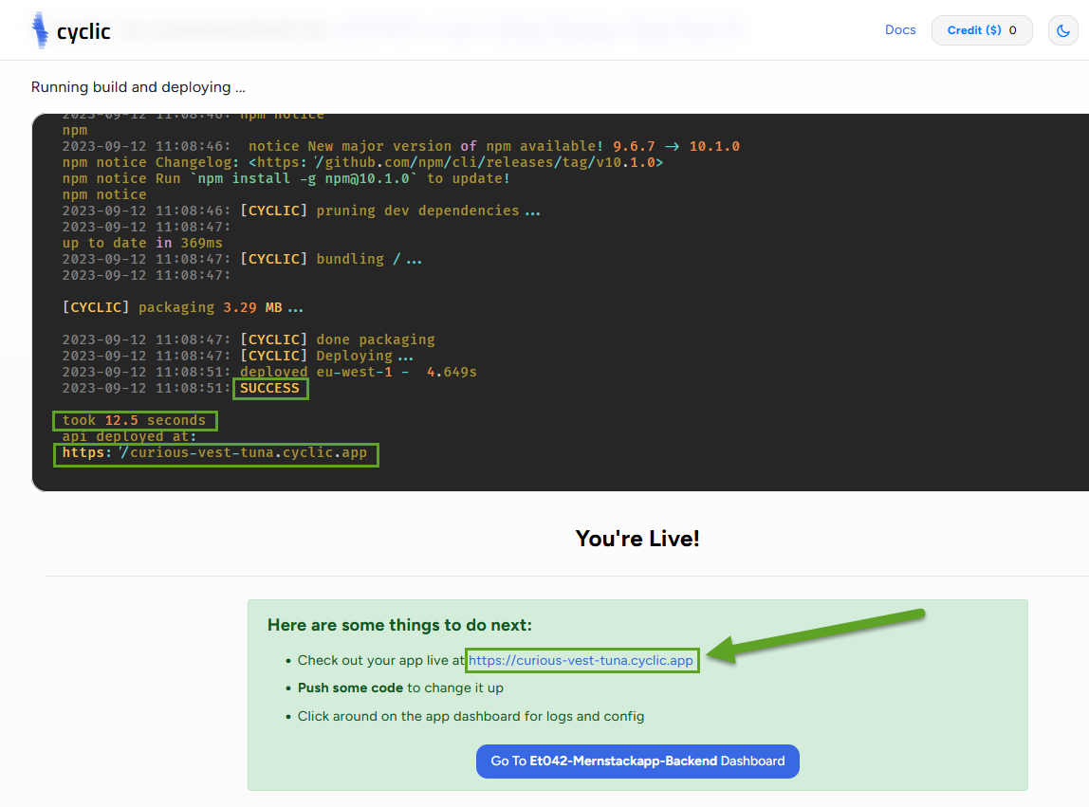The image size is (1089, 807).
Task: Open the Docs link
Action: (x=900, y=29)
